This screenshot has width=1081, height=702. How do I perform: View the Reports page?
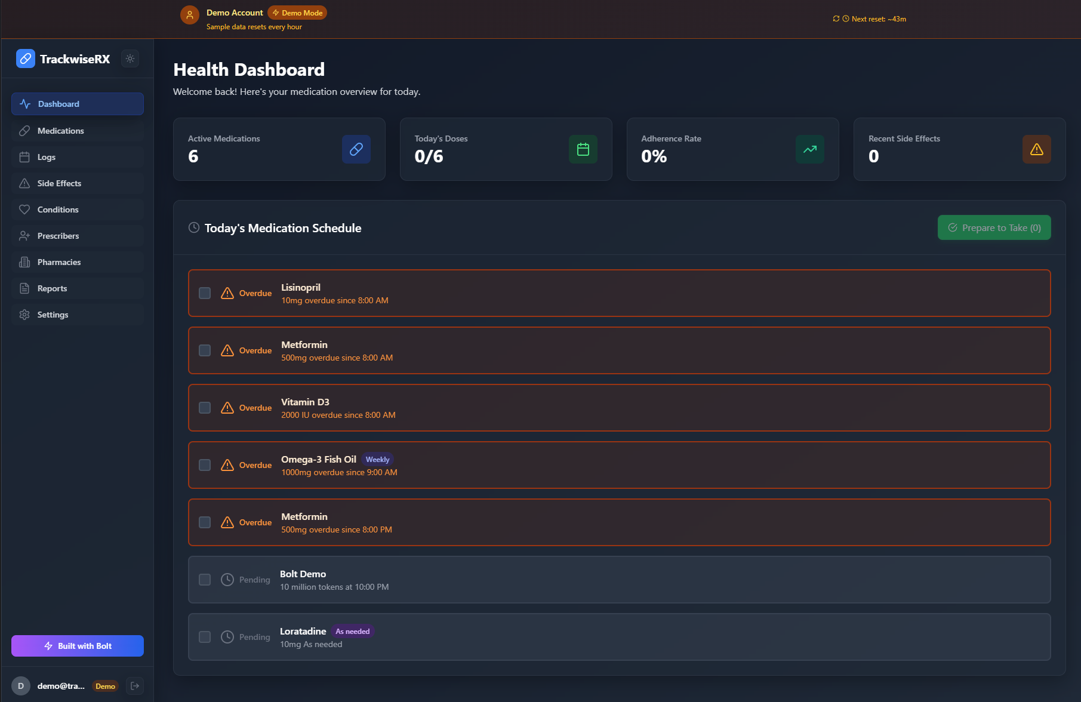coord(78,288)
